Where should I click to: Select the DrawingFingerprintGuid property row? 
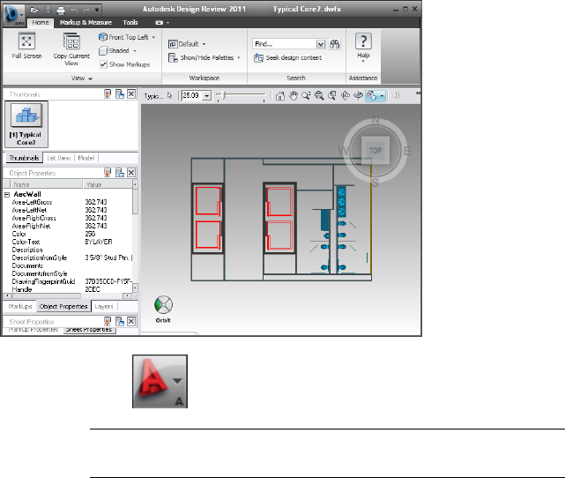click(x=68, y=281)
